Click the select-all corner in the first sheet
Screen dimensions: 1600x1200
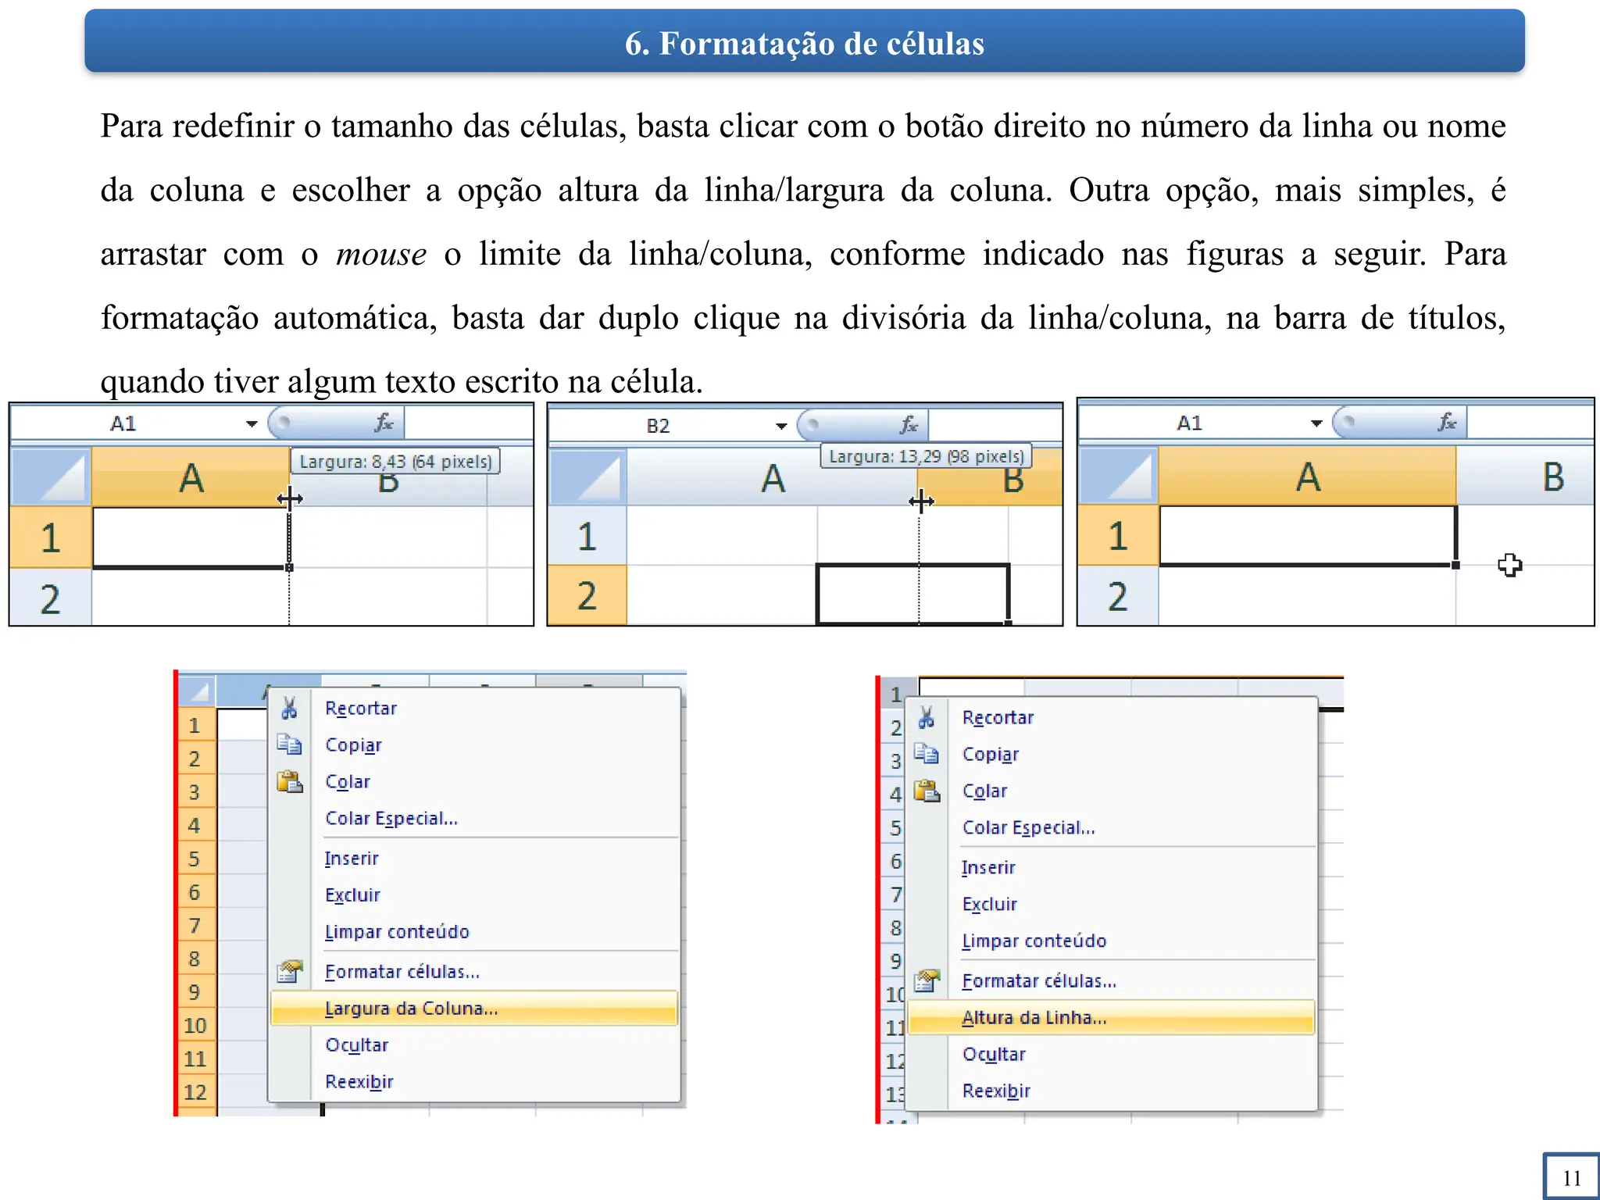click(51, 477)
